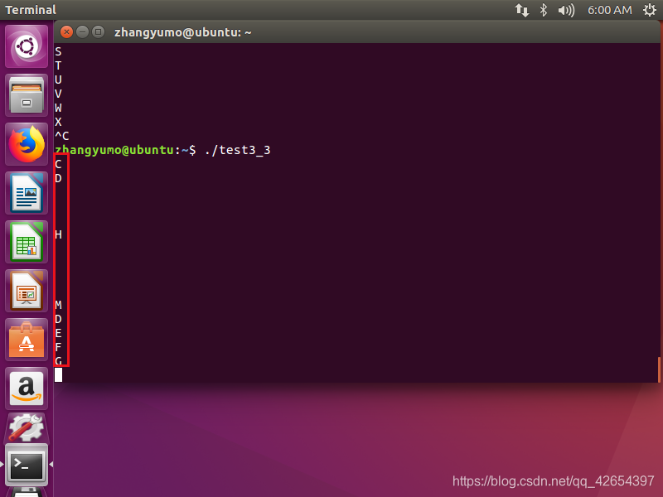This screenshot has width=663, height=497.
Task: Open LibreOffice Impress presentation launcher icon
Action: click(x=27, y=292)
